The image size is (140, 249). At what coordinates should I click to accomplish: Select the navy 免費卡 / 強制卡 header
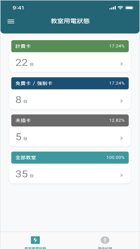70,83
